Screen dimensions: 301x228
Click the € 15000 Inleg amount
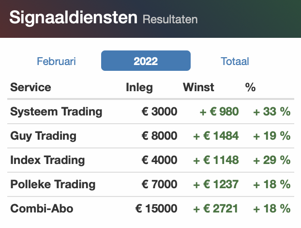pos(156,209)
